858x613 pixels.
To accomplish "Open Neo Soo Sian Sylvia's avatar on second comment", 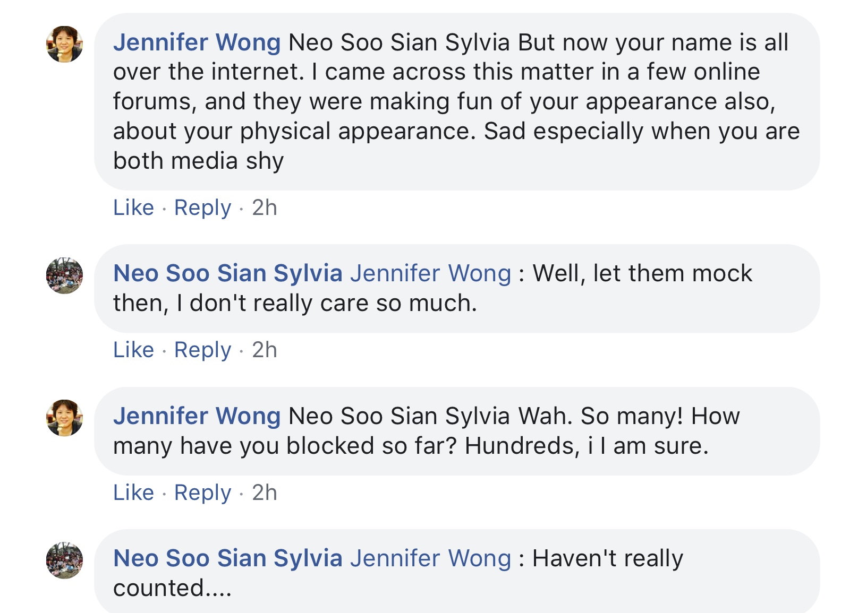I will point(64,275).
